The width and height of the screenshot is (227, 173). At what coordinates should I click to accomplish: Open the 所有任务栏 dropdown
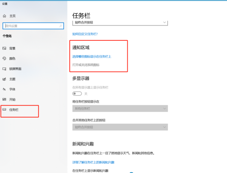pyautogui.click(x=120, y=109)
